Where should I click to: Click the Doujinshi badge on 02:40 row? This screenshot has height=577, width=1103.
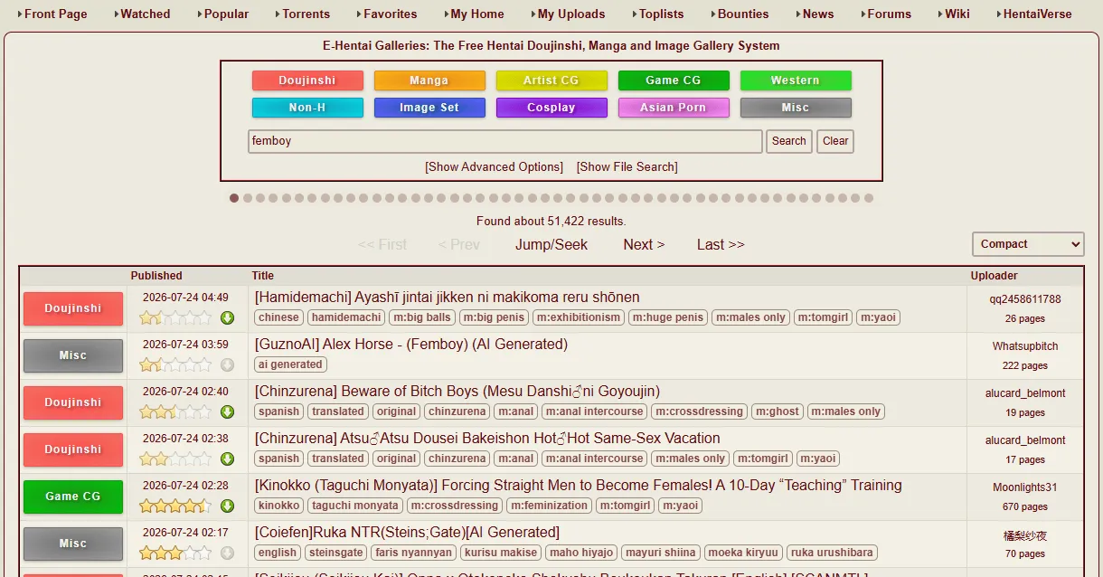(x=73, y=402)
